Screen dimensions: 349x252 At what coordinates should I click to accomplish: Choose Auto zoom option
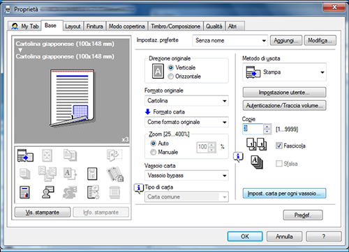point(153,143)
